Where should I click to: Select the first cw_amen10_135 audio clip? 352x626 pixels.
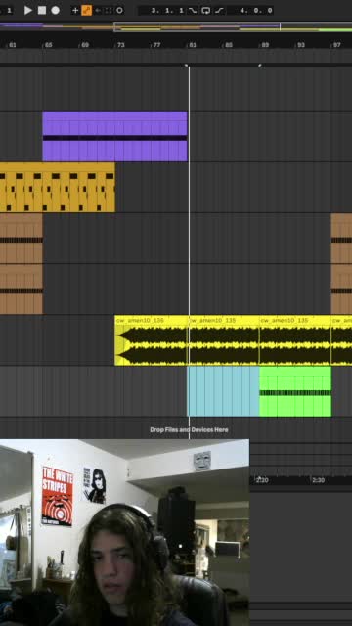151,340
